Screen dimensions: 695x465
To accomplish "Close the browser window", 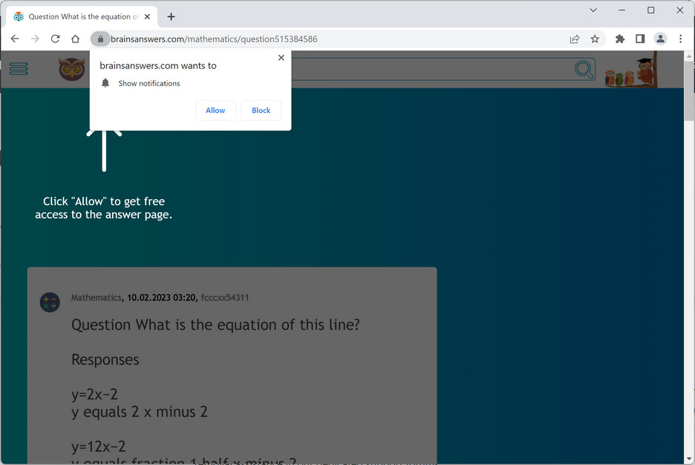I will pos(679,10).
